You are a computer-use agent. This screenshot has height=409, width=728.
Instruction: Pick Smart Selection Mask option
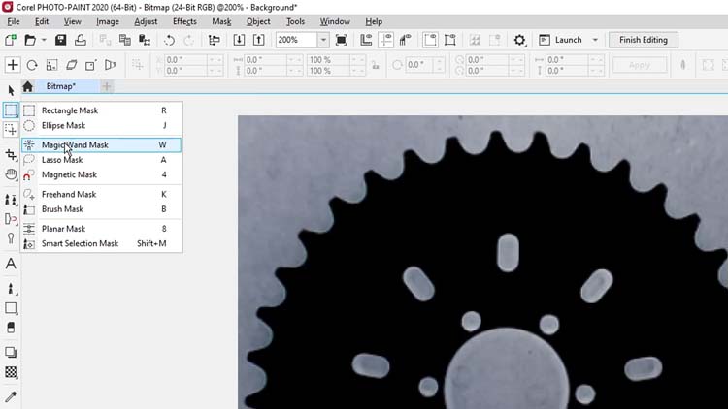[101, 243]
